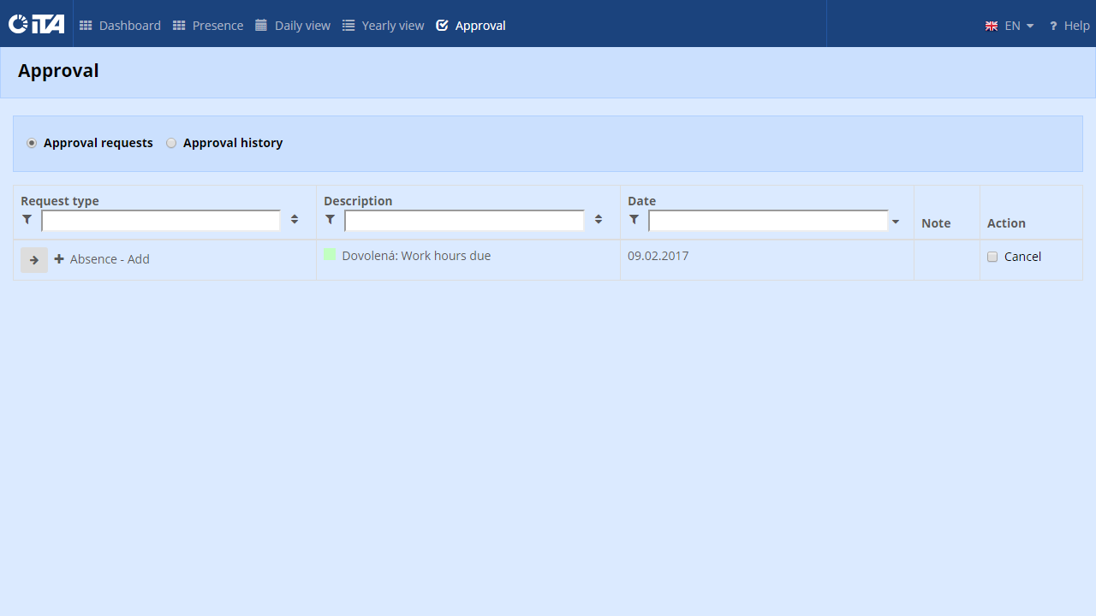Image resolution: width=1096 pixels, height=616 pixels.
Task: Open the Dashboard page
Action: (x=120, y=26)
